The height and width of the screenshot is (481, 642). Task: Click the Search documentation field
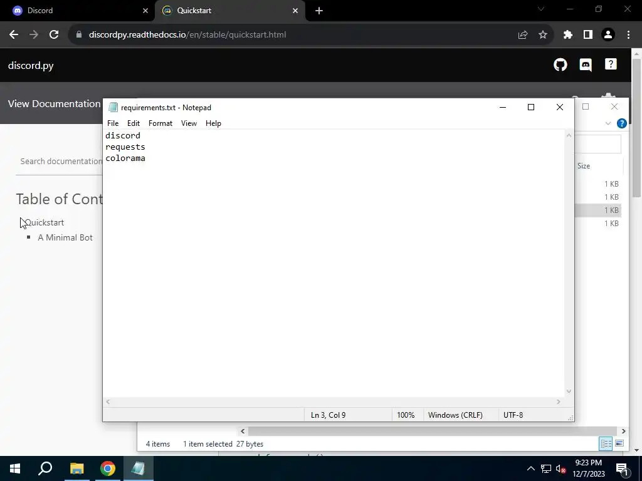60,161
